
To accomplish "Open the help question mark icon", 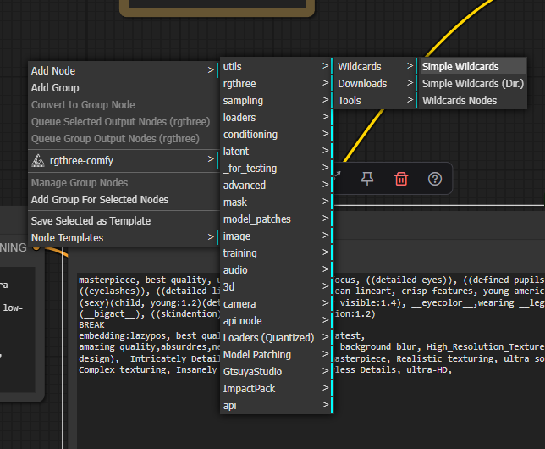I will tap(434, 179).
